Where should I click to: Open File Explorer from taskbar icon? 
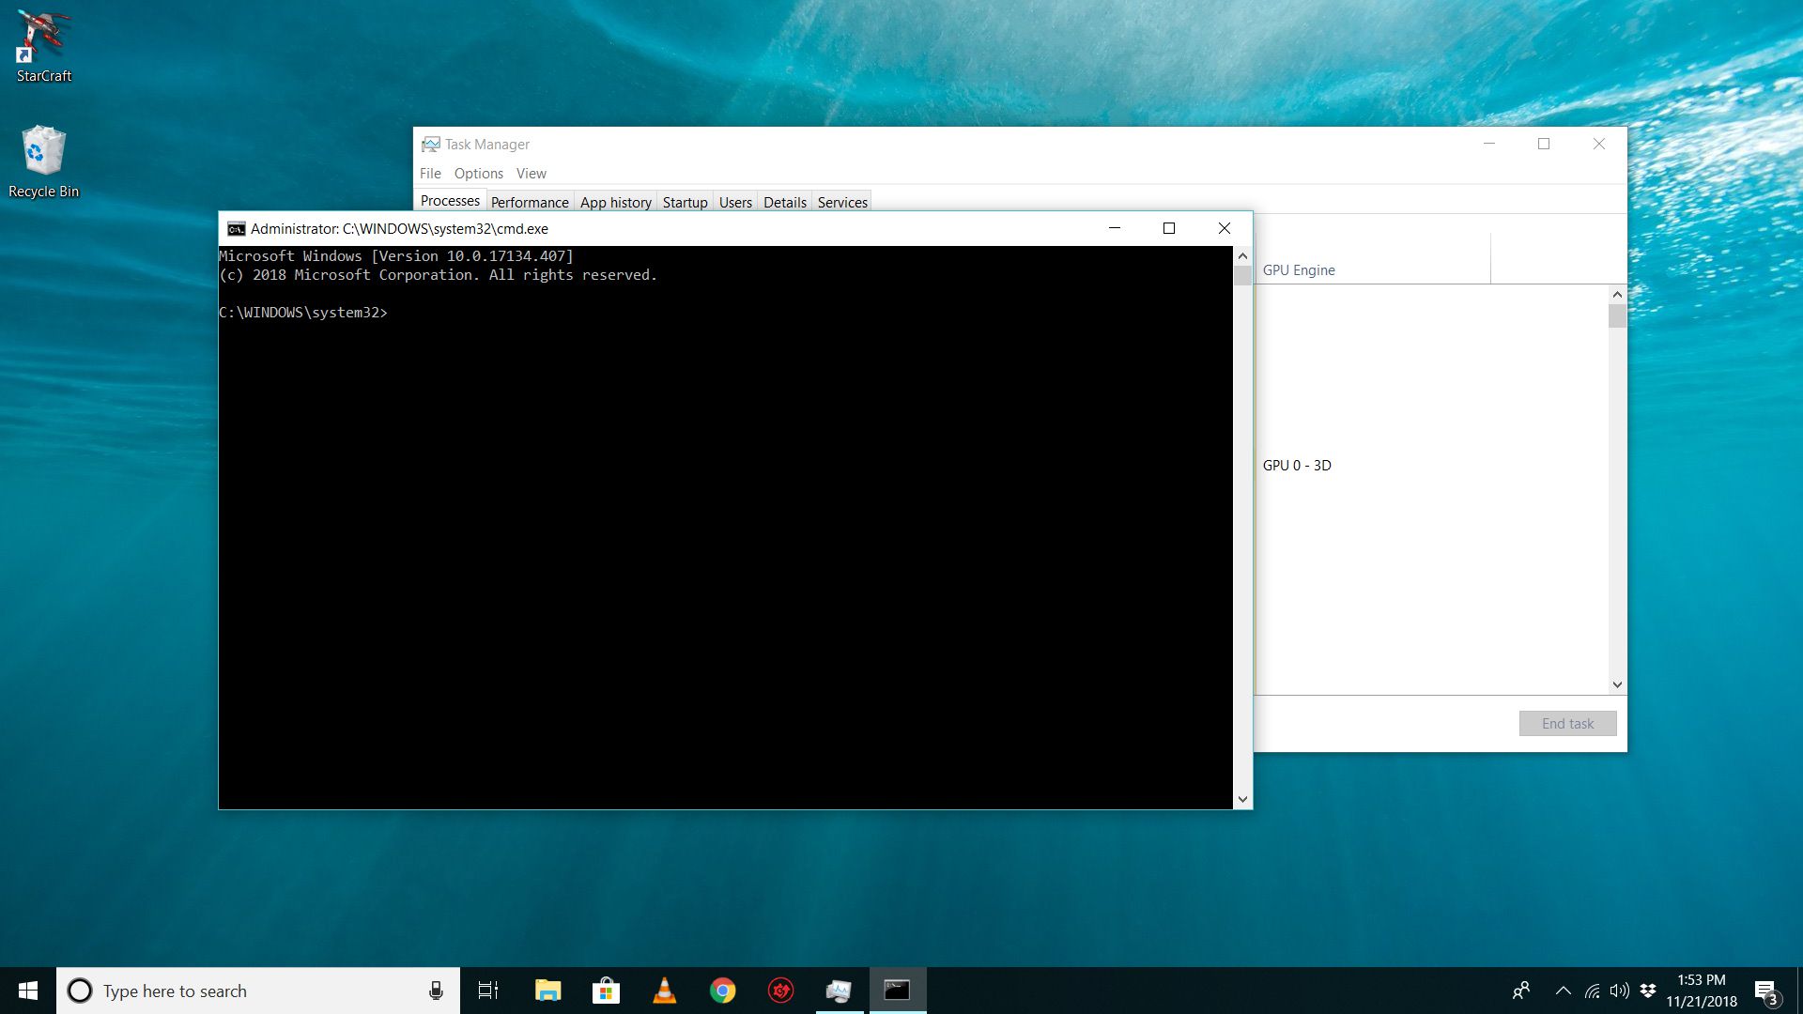[547, 991]
